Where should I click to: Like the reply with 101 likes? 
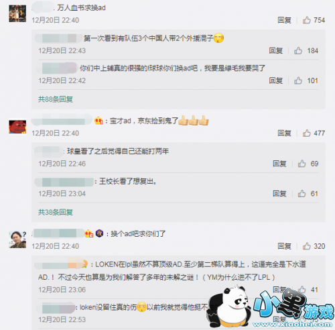click(298, 80)
